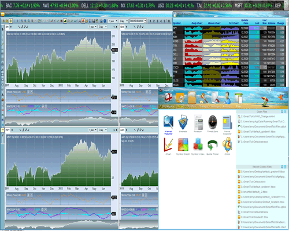Switch to the Workspace tab in launcher
Screen dimensions: 289x231
pos(168,106)
